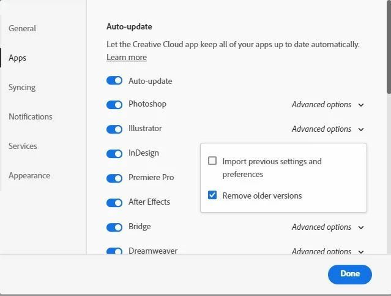391x296 pixels.
Task: Expand Advanced options for Dreamweaver
Action: [327, 251]
